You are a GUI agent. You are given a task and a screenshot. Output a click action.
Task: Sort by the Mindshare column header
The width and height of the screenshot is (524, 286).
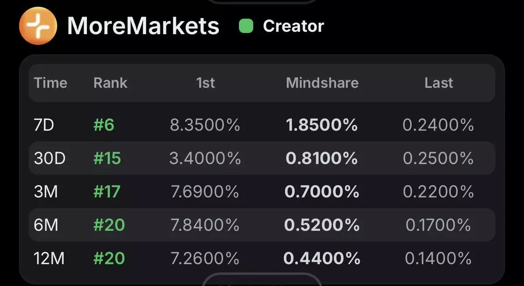coord(322,83)
